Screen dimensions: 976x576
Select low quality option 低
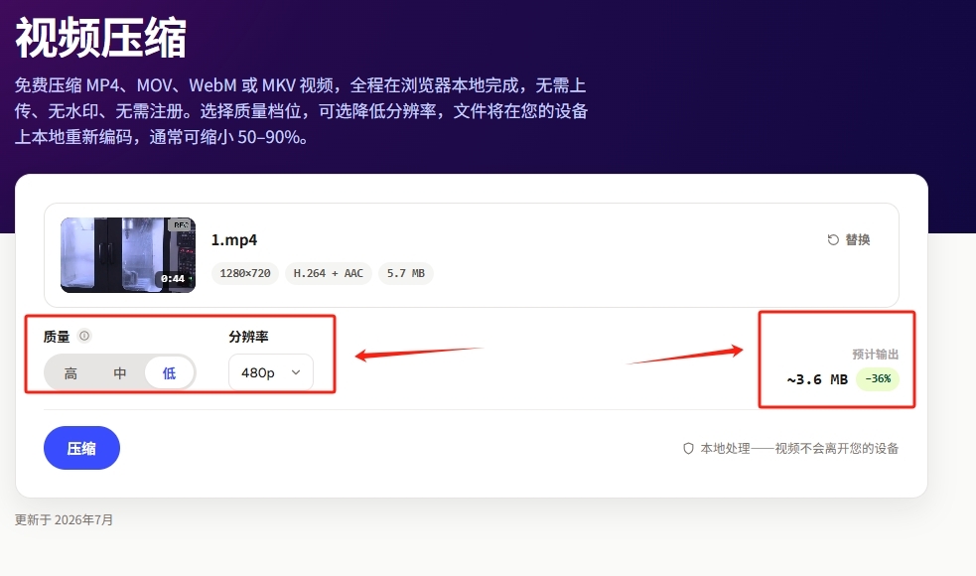170,373
